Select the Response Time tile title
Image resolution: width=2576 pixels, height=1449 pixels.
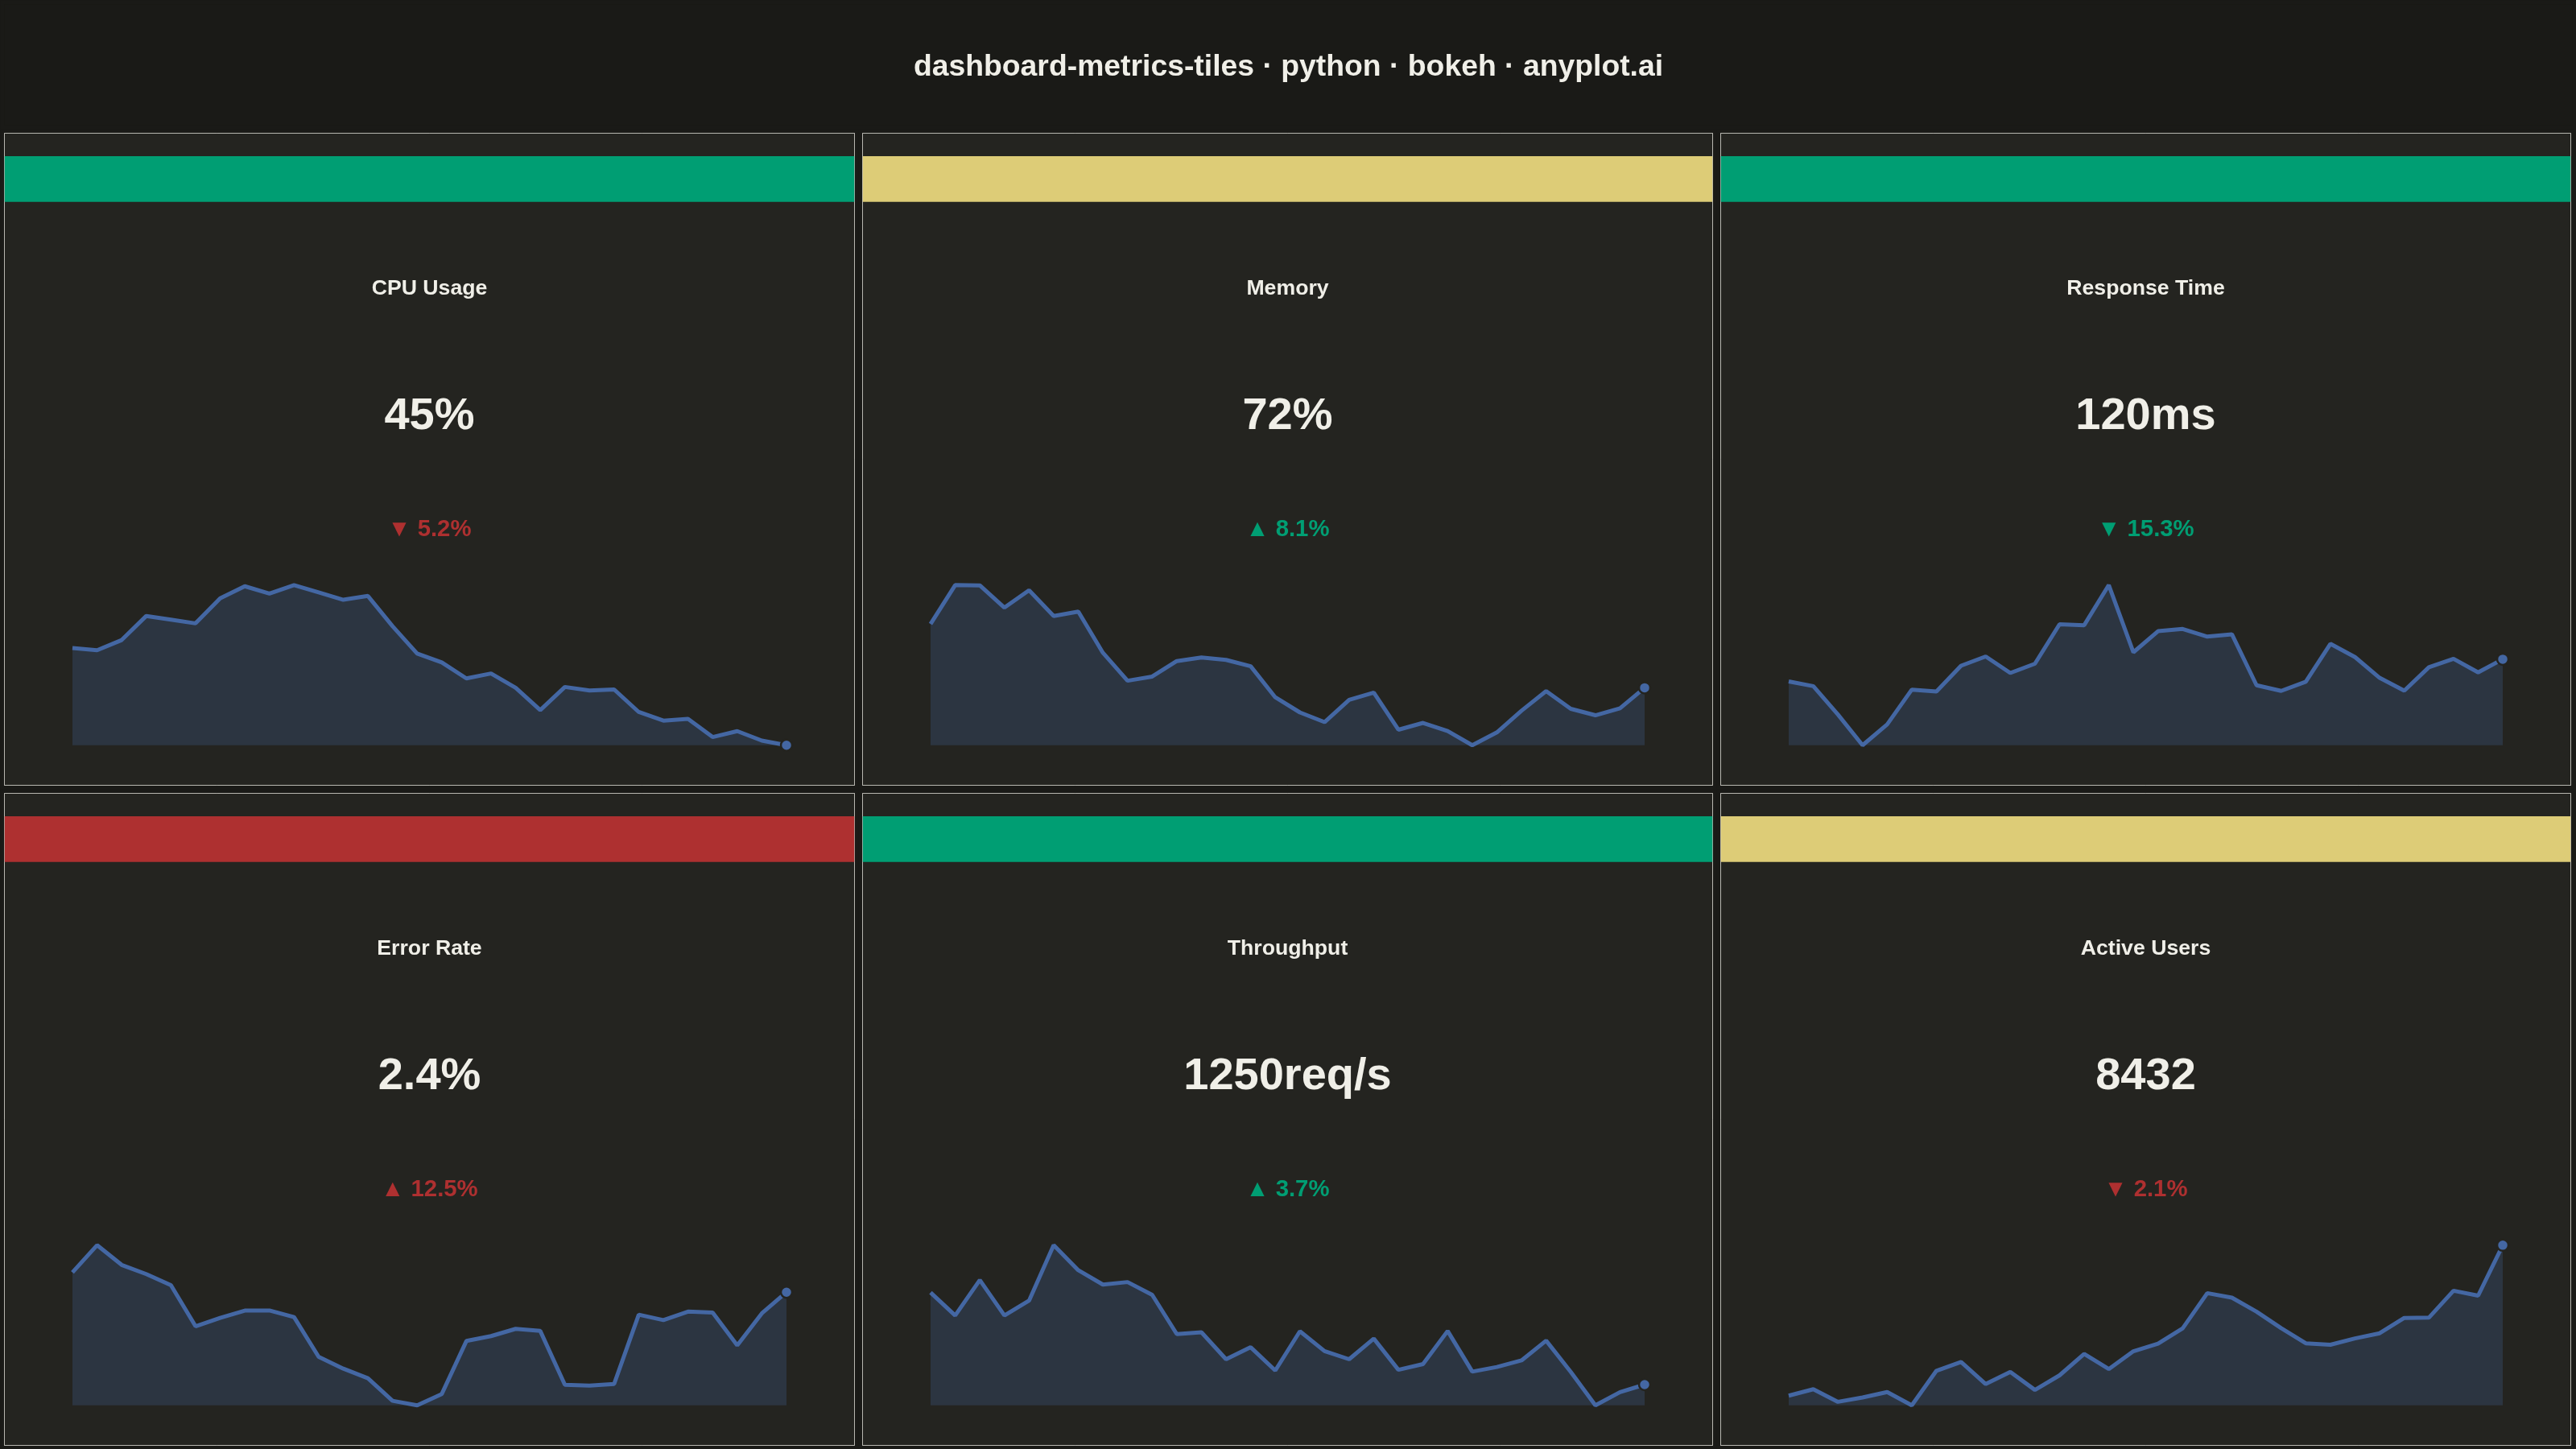coord(2145,287)
